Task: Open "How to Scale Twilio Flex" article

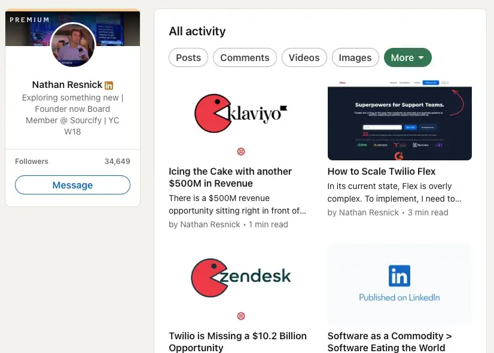Action: (381, 171)
